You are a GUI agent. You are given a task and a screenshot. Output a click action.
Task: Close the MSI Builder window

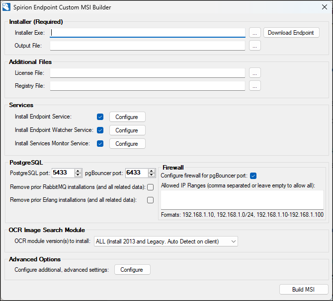coord(321,7)
